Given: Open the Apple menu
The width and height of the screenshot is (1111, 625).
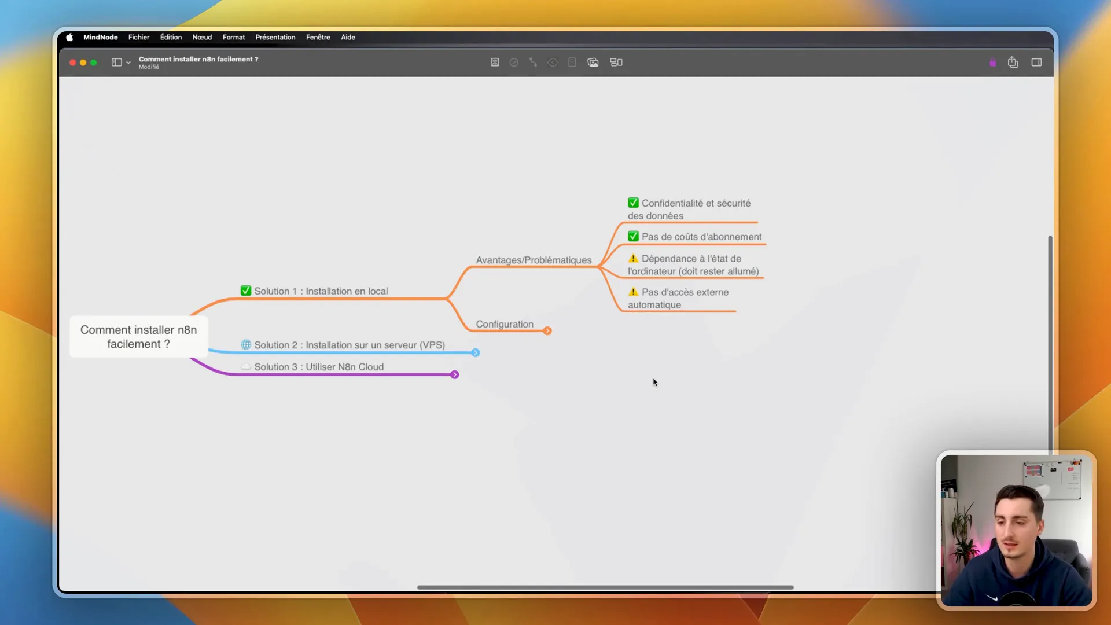Looking at the screenshot, I should click(x=69, y=37).
